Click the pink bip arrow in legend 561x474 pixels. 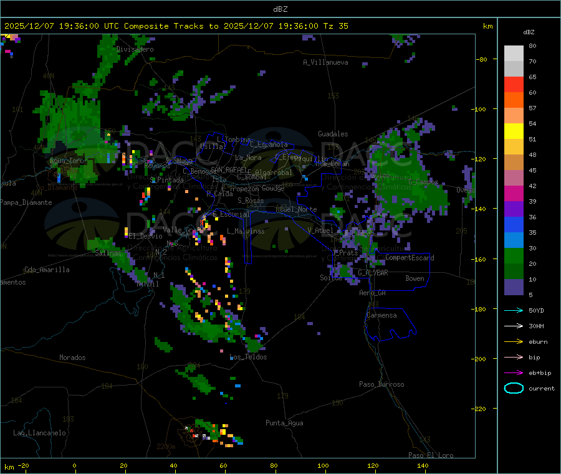(514, 357)
